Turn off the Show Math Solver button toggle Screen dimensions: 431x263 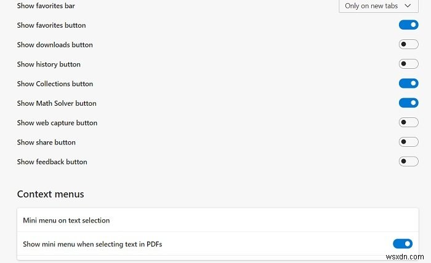click(x=408, y=103)
